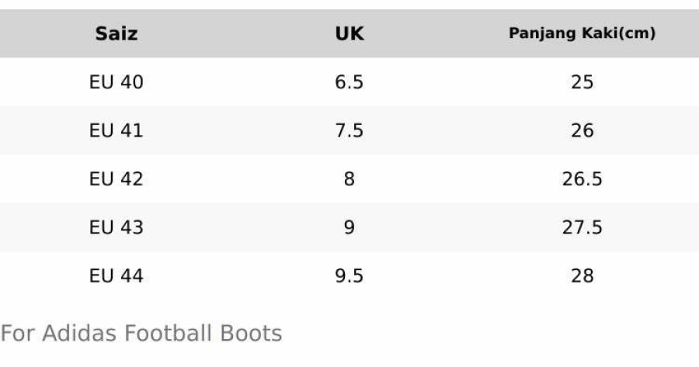
Task: Click foot length 25 cell
Action: pyautogui.click(x=582, y=82)
